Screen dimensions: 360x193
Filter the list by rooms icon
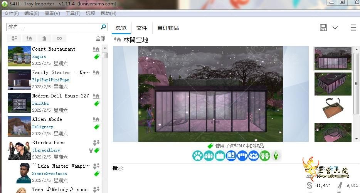44,38
